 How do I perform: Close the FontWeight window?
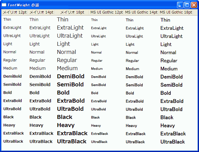pyautogui.click(x=194, y=5)
